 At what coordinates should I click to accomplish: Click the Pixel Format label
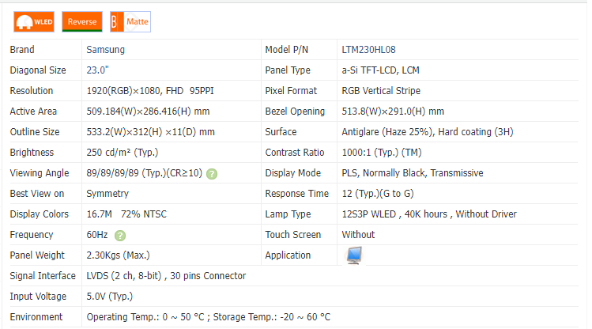(x=291, y=91)
